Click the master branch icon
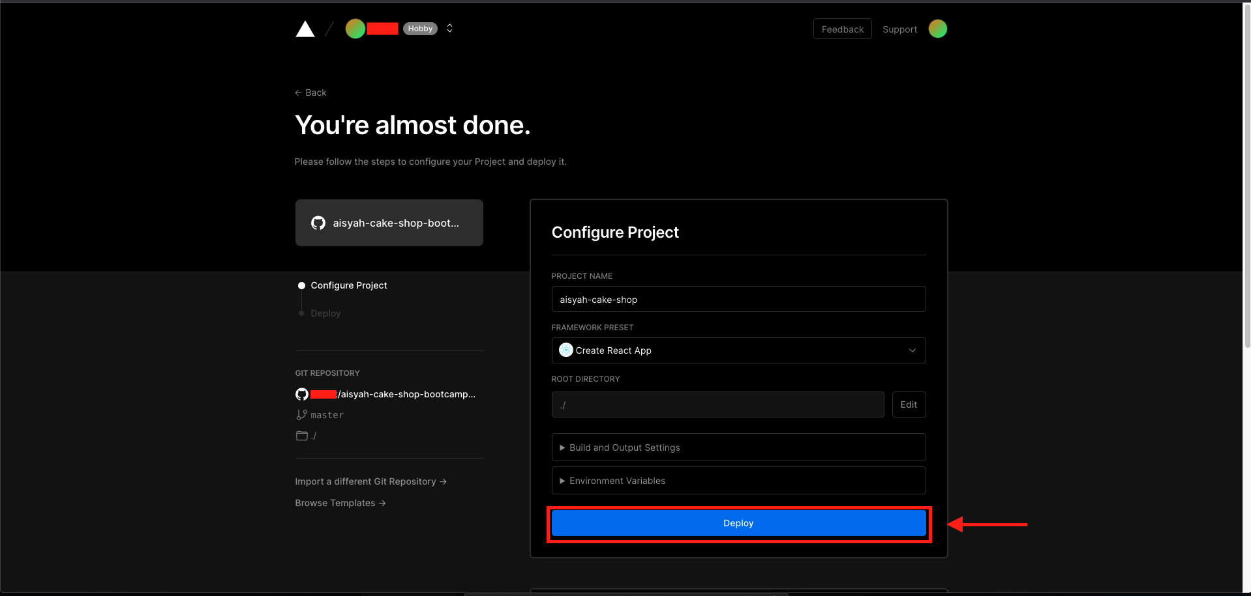Screen dimensions: 1251x596 tap(301, 415)
